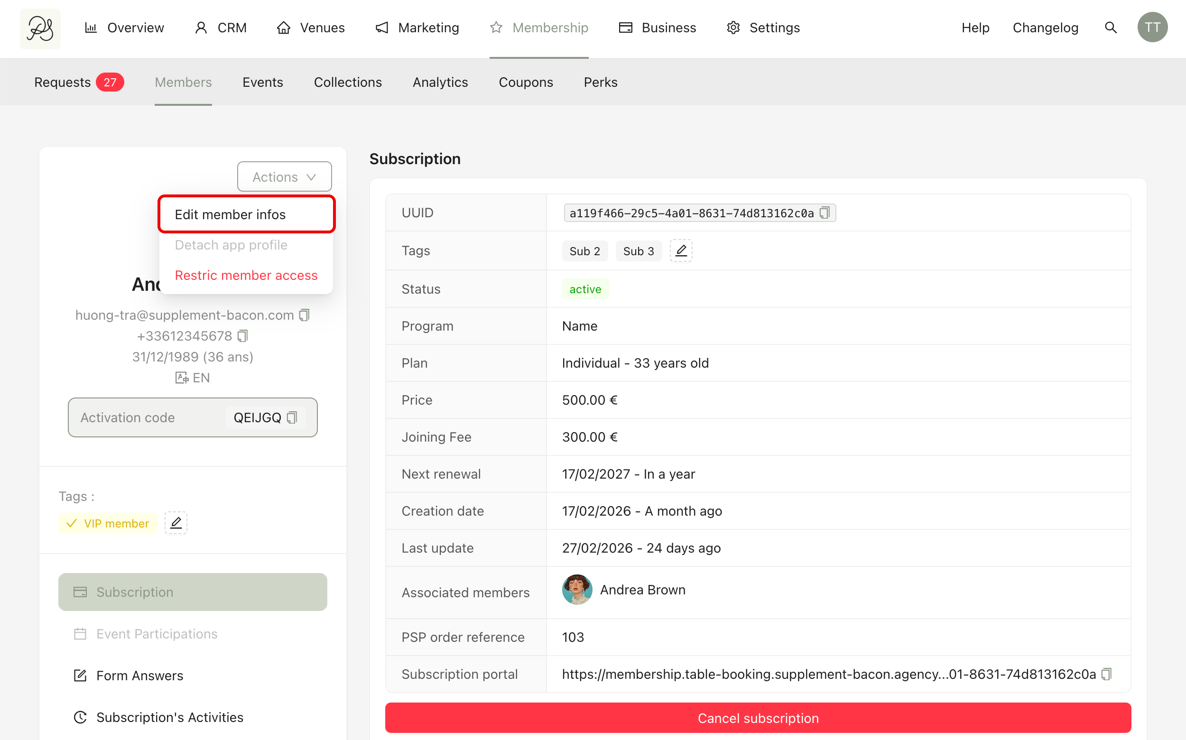Open search magnifier in top bar

tap(1111, 28)
